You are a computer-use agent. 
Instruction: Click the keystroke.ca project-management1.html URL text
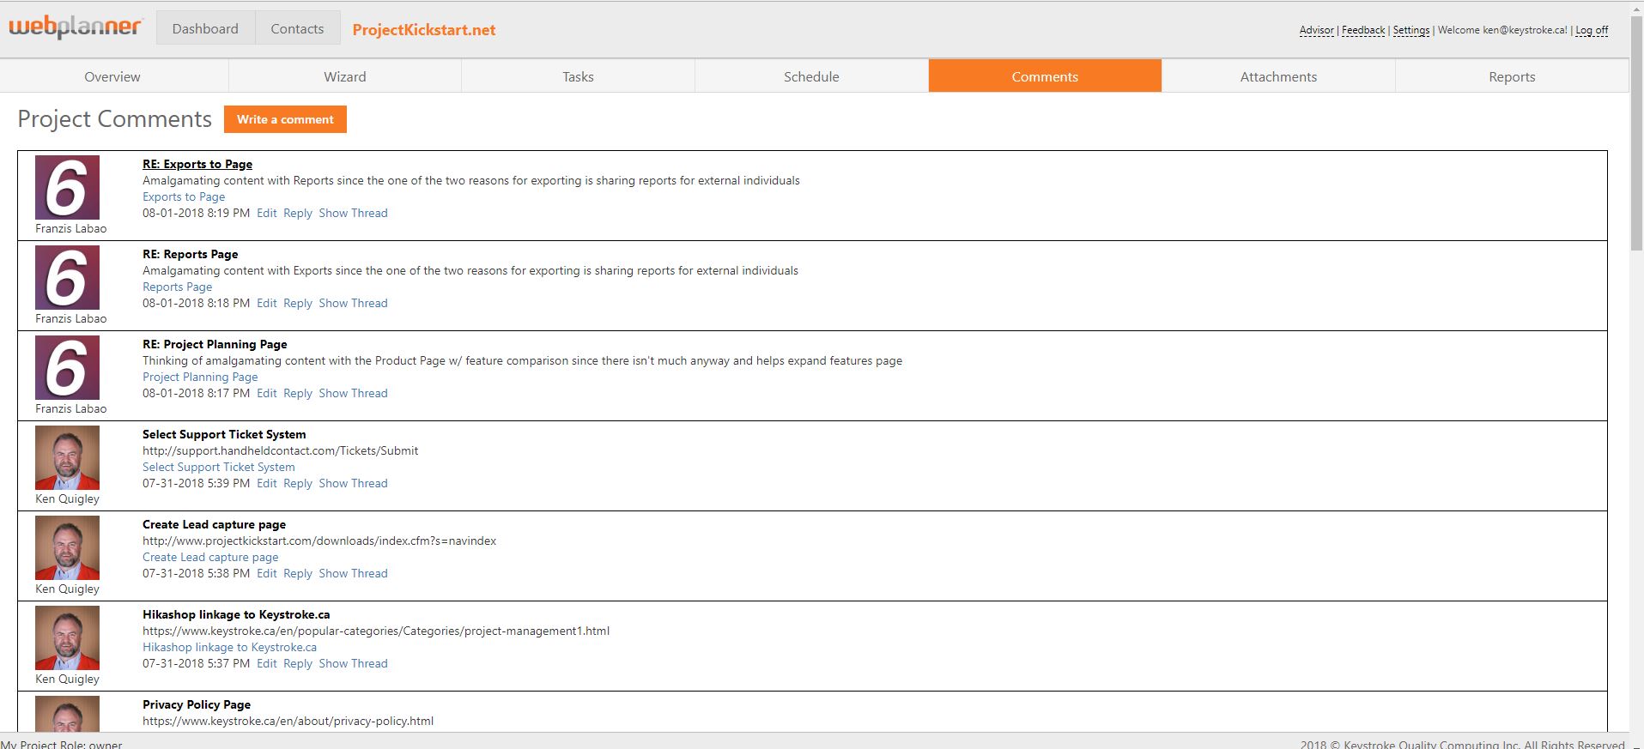(376, 631)
